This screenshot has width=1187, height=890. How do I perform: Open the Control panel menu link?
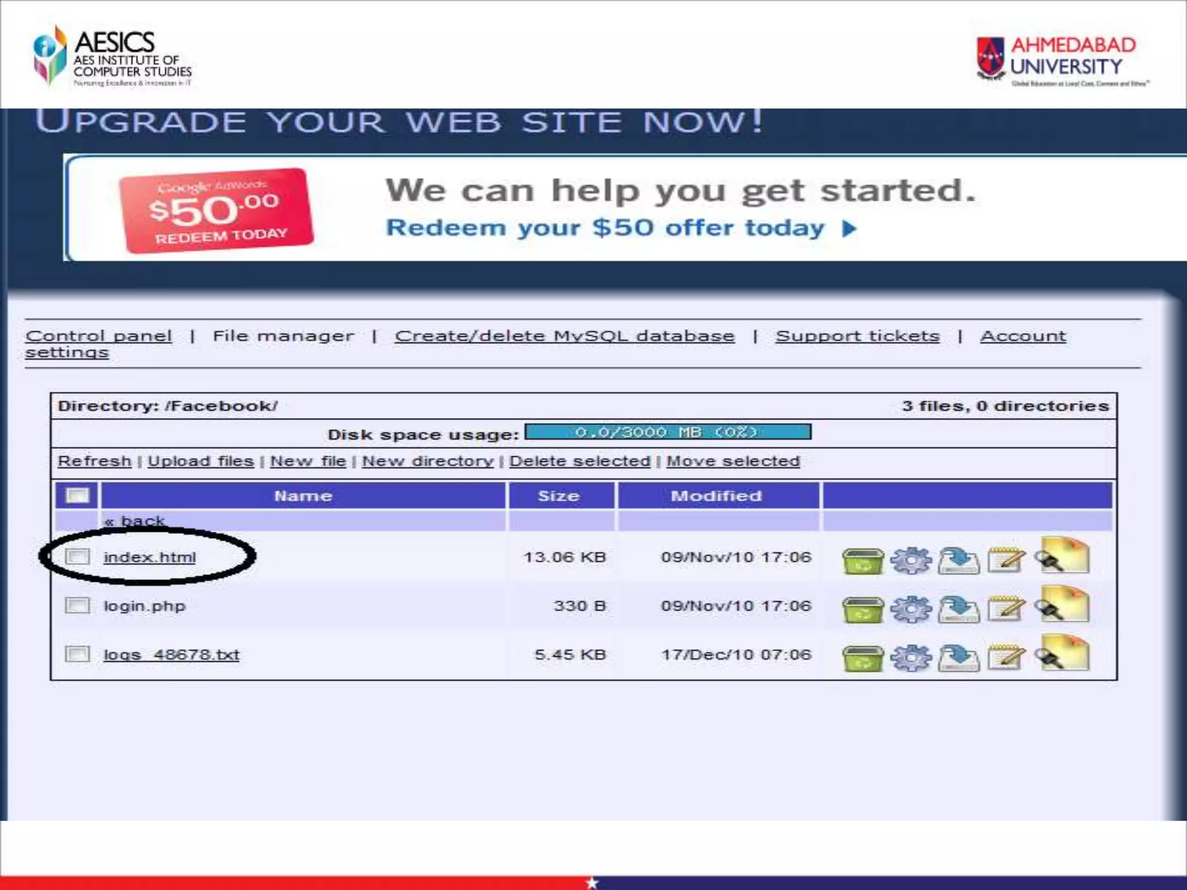click(x=99, y=336)
